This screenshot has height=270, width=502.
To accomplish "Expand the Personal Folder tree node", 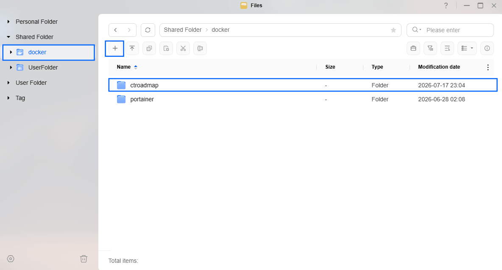I will click(8, 22).
